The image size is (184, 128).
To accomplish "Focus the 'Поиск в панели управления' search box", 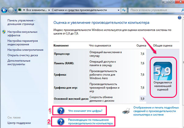I will 155,10.
